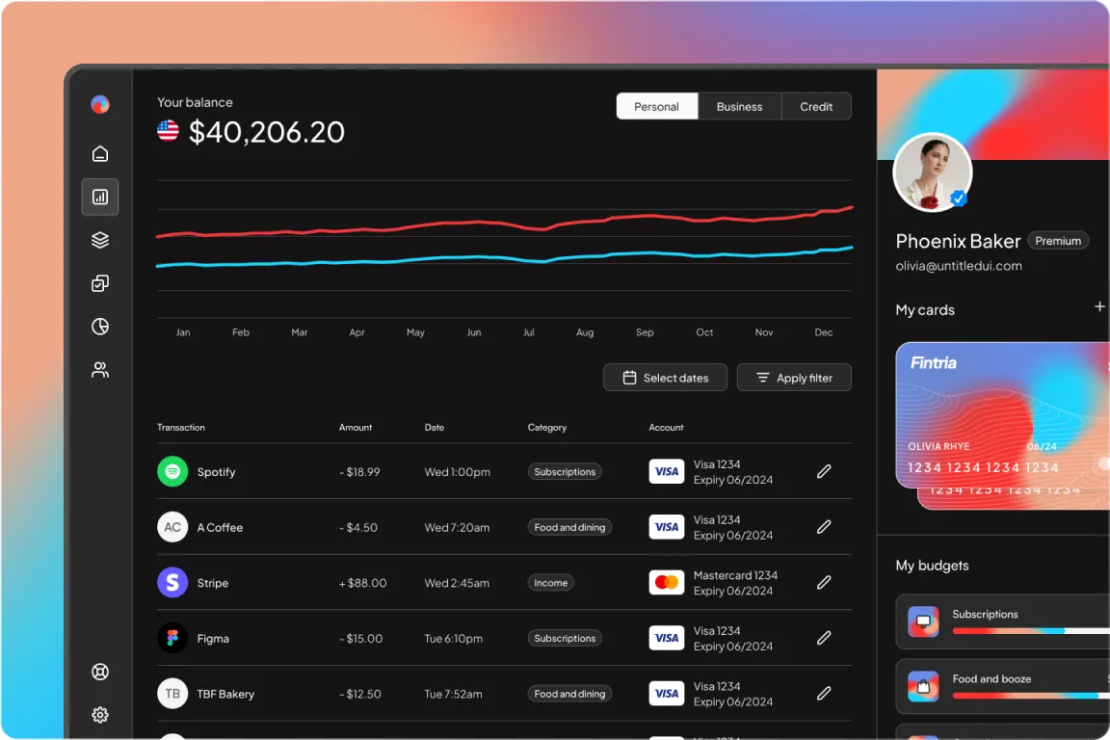Screen dimensions: 1110x740
Task: Click the Subscriptions budget progress bar
Action: (1031, 630)
